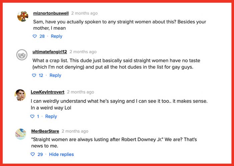
Task: Hide replies under MerBearStare's comment
Action: [62, 154]
